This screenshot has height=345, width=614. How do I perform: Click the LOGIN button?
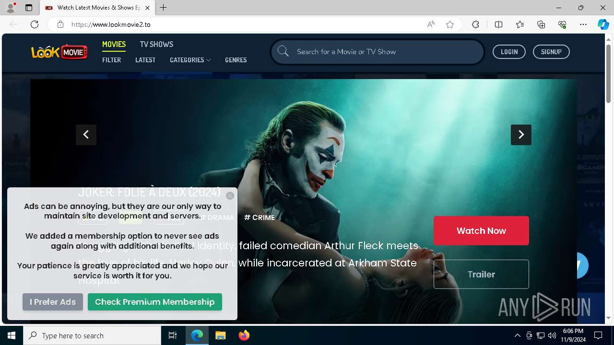click(509, 52)
